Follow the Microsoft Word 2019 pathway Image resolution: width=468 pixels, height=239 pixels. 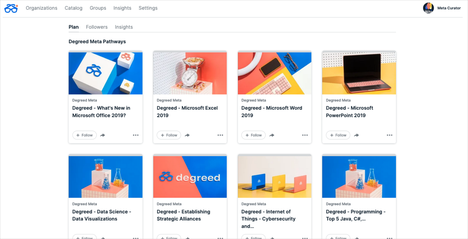(254, 135)
